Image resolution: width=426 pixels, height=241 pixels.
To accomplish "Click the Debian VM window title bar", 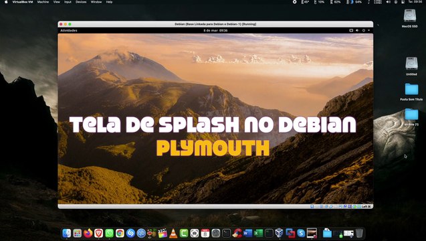I will pyautogui.click(x=215, y=24).
